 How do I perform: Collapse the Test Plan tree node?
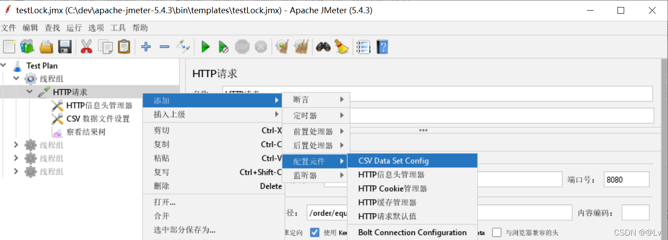4,65
